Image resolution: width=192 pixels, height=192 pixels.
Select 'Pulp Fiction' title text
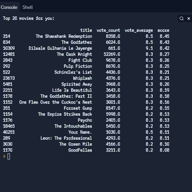[78, 66]
